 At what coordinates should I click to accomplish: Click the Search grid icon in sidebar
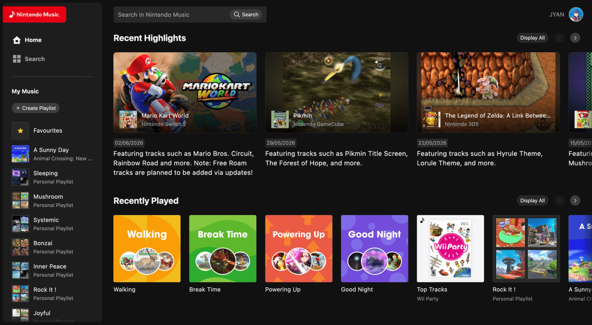click(17, 59)
